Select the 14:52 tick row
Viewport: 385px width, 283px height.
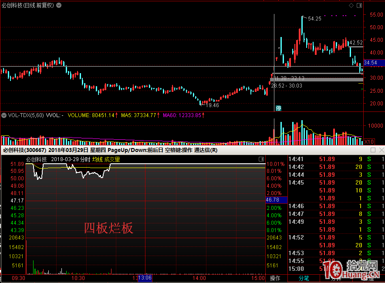pos(336,238)
